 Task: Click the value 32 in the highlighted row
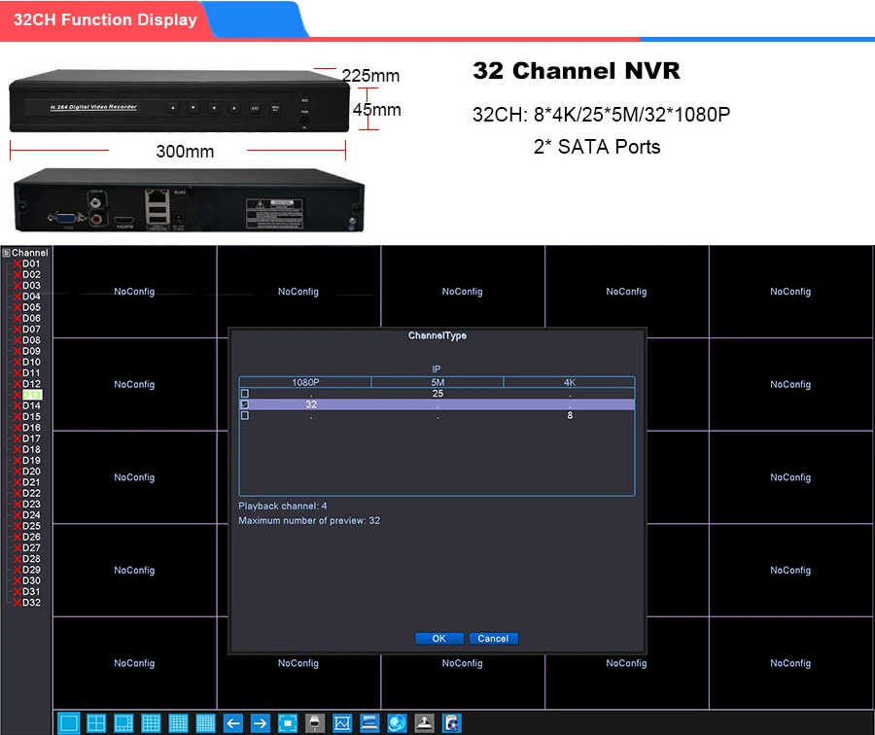[x=311, y=404]
